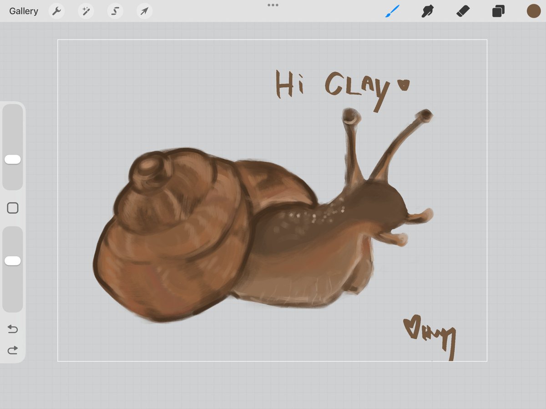The image size is (546, 409).
Task: Activate the Transform arrow tool
Action: [x=144, y=11]
